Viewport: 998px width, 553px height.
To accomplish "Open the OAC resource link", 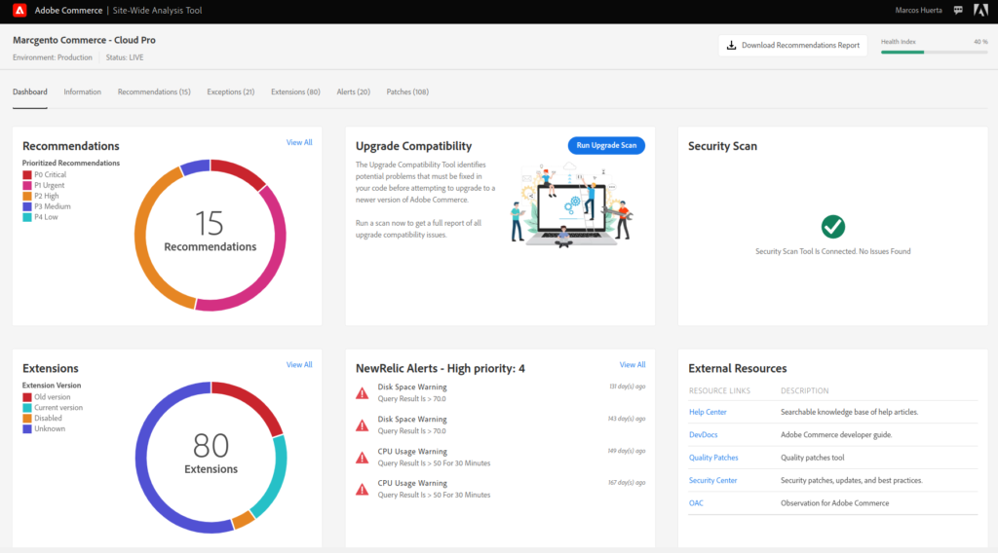I will tap(696, 503).
